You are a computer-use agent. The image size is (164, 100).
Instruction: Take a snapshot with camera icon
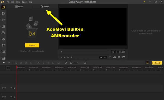[110, 57]
